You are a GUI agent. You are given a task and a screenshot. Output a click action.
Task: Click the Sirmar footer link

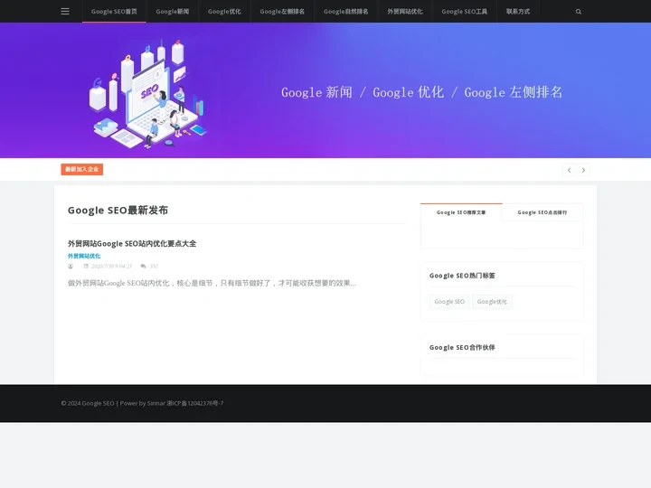(x=156, y=403)
